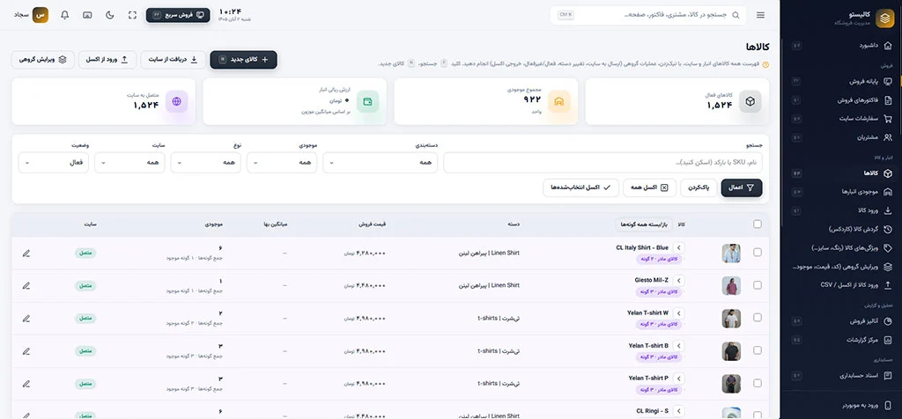
Task: Check the Yelan T-shirt B row
Action: (x=757, y=350)
